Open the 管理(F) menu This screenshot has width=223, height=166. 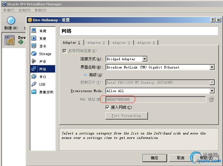pyautogui.click(x=9, y=10)
